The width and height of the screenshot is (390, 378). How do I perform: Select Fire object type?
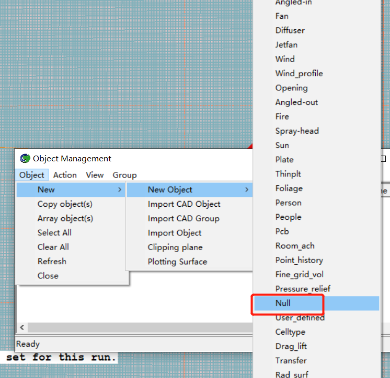[x=317, y=116]
